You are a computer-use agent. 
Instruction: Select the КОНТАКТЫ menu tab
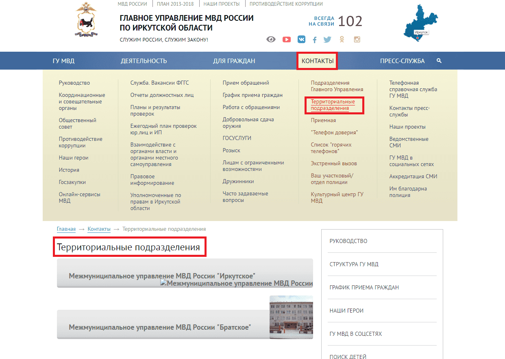coord(318,61)
